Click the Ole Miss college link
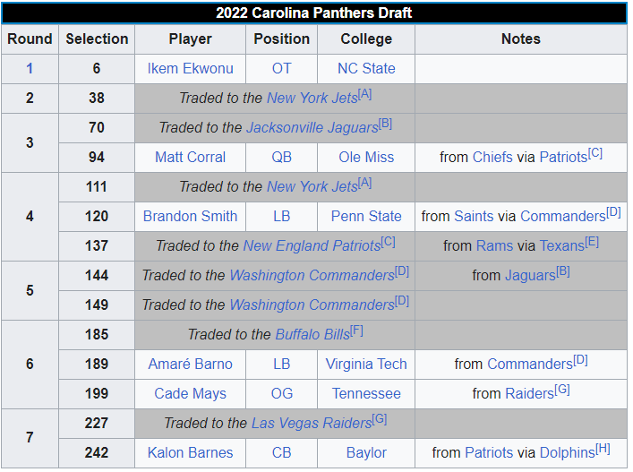 tap(366, 157)
